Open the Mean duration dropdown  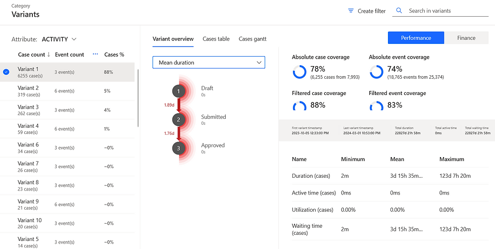point(209,63)
